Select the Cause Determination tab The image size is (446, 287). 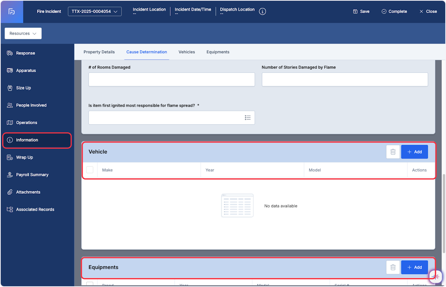(x=146, y=52)
